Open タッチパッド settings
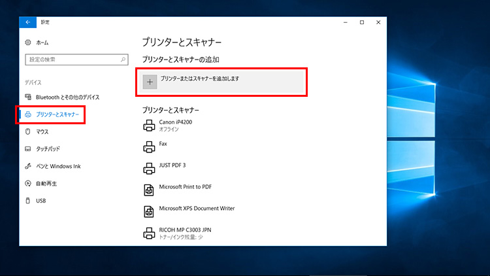The image size is (490, 276). click(x=48, y=148)
